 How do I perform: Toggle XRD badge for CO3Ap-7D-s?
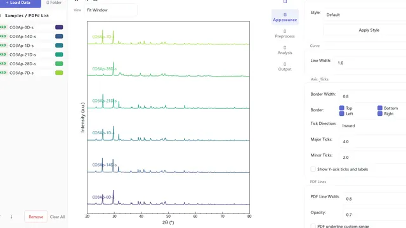[x=3, y=73]
